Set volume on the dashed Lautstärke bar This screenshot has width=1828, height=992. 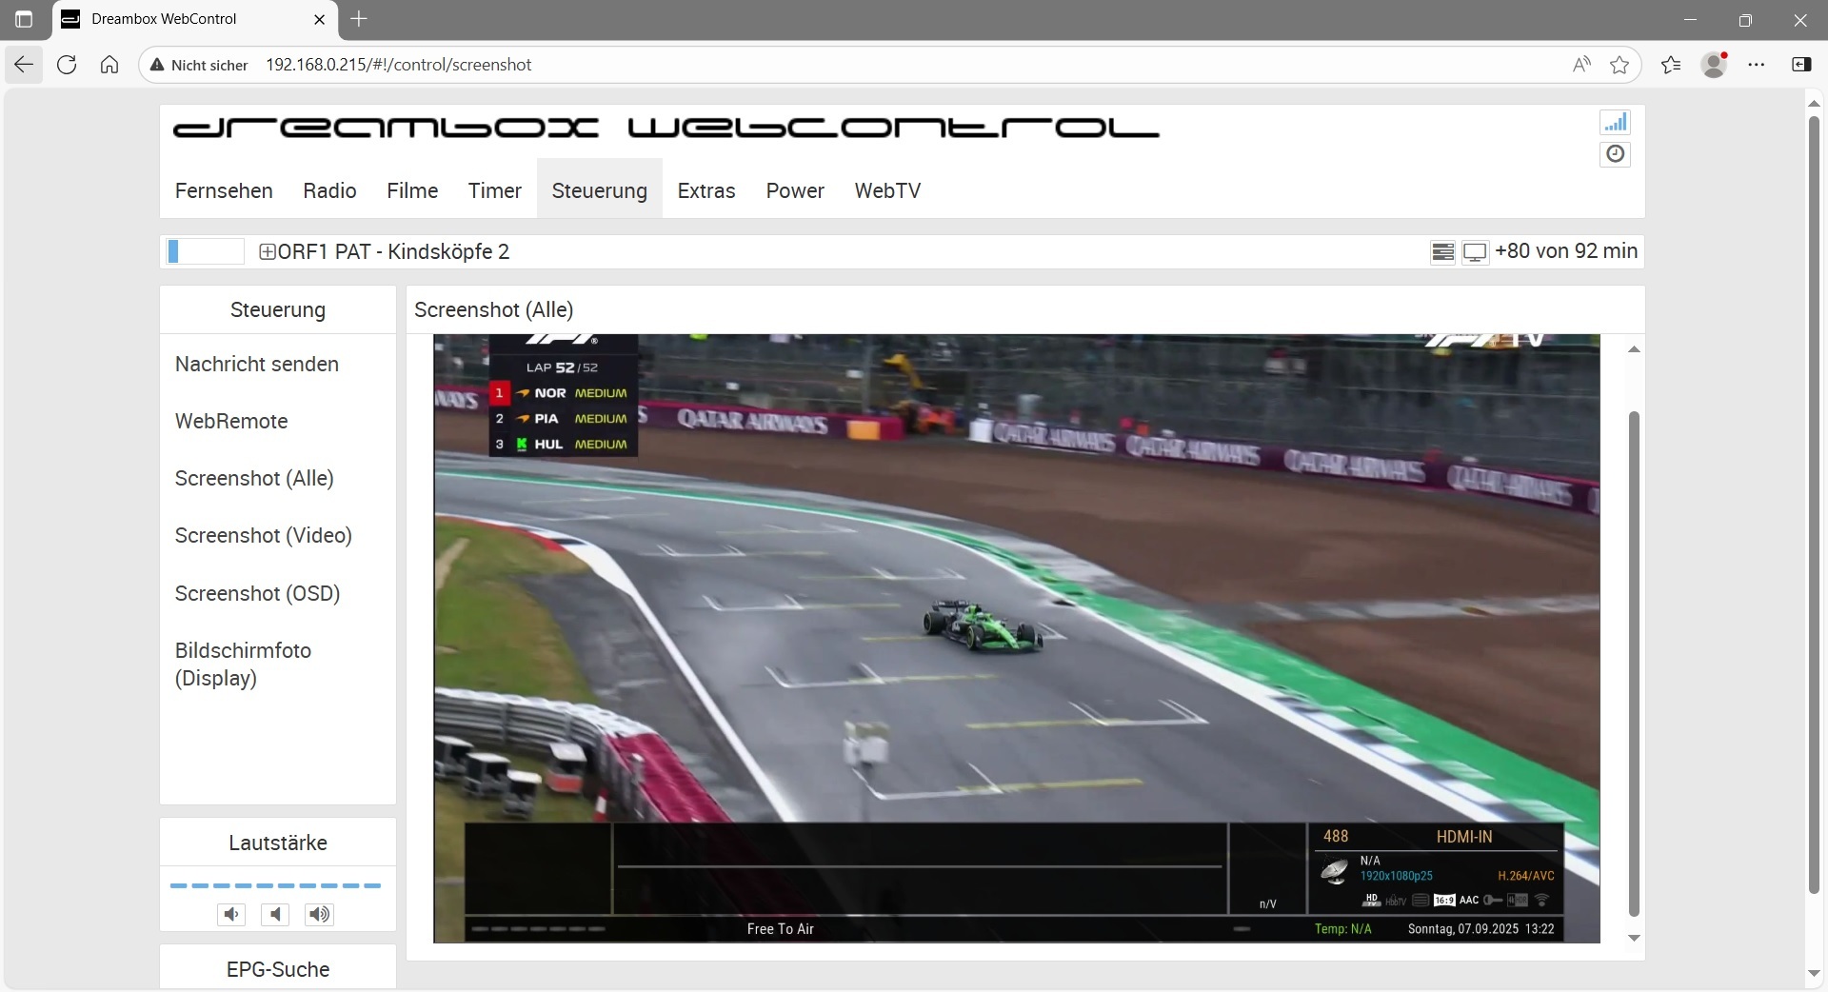[275, 885]
